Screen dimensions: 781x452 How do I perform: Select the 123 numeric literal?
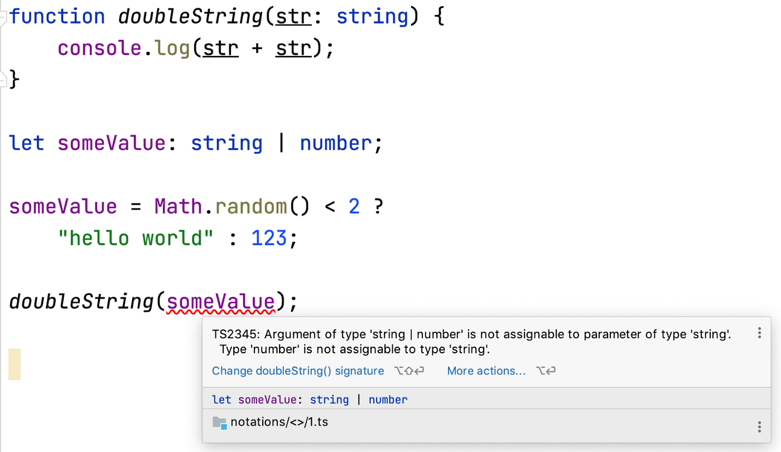[x=268, y=237]
